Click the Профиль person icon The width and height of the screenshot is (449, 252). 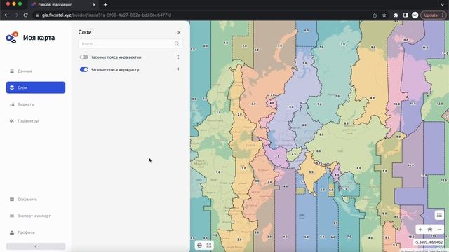[12, 232]
